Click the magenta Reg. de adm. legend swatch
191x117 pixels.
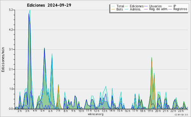click(x=146, y=9)
